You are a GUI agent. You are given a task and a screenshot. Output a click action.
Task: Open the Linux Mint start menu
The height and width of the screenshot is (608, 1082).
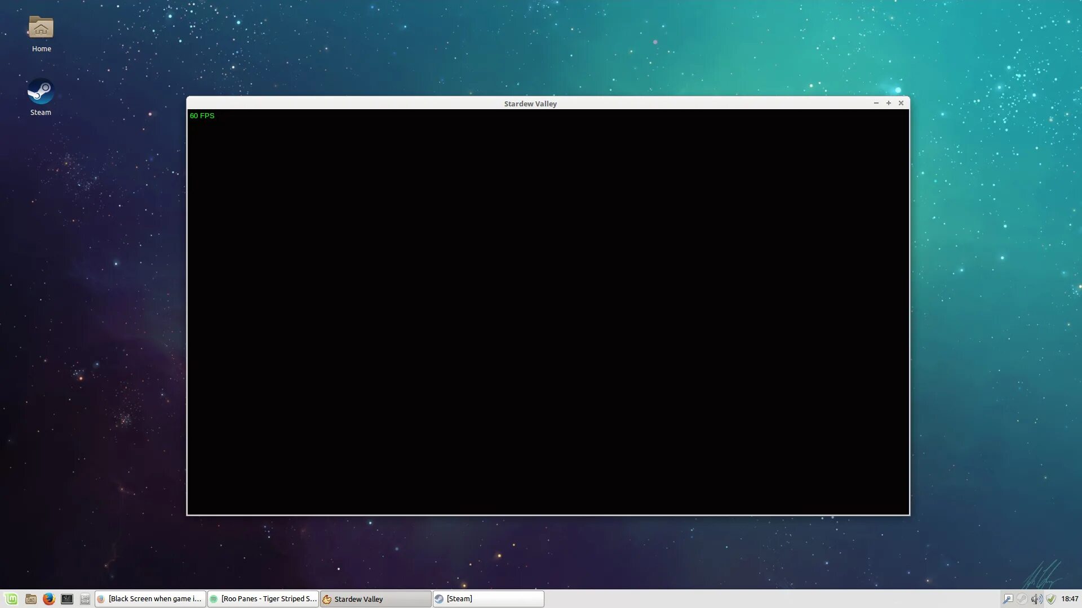coord(11,599)
